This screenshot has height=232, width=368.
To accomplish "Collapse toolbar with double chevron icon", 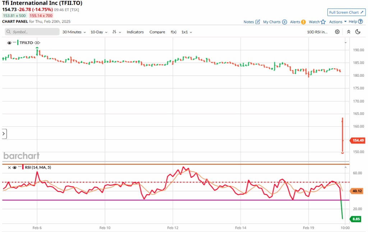I will 348,32.
